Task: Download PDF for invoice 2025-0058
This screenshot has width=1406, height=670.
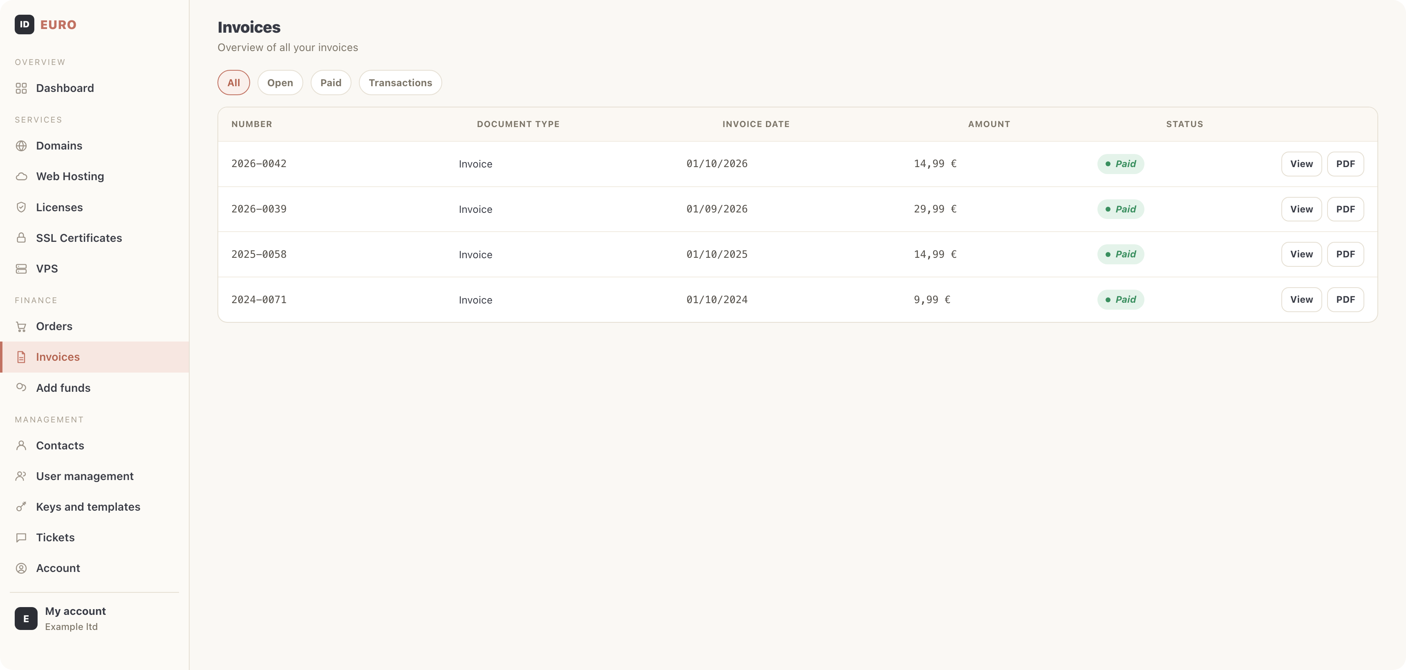Action: (1346, 254)
